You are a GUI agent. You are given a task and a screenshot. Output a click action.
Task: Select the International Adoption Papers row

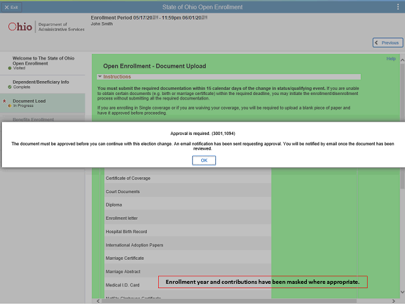pos(134,244)
